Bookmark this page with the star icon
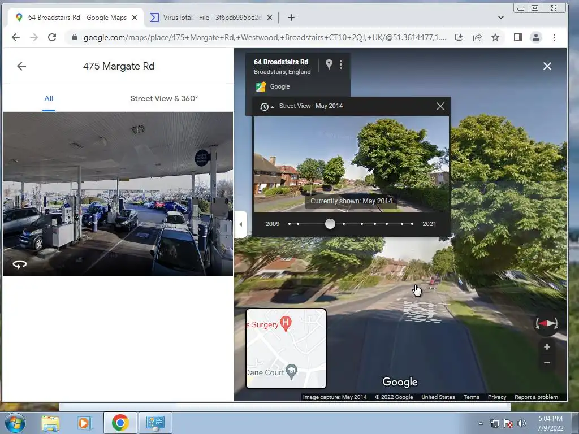The image size is (579, 434). pos(495,37)
